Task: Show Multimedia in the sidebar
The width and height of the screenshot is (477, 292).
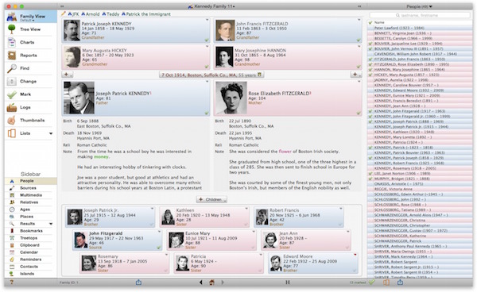Action: pos(31,195)
